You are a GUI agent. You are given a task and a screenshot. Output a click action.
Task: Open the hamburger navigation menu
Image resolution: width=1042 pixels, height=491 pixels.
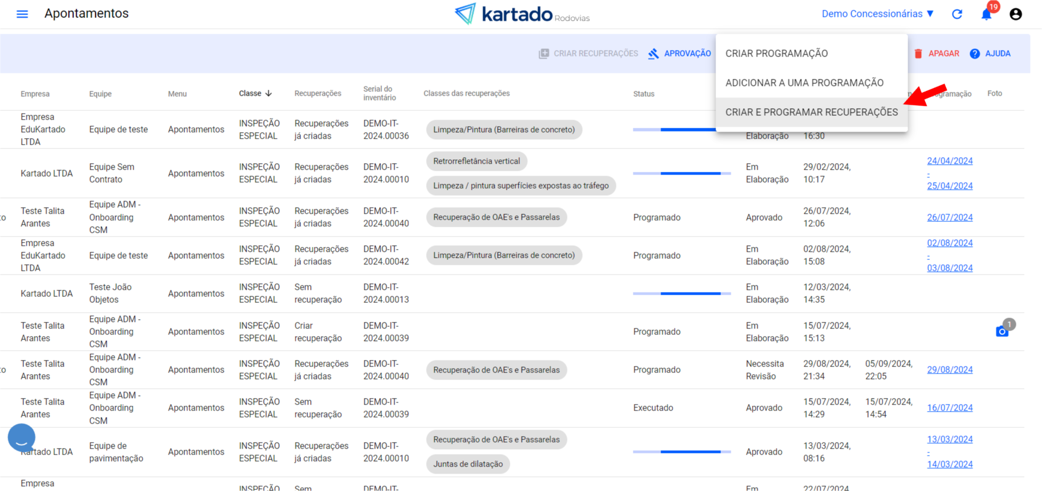tap(22, 14)
